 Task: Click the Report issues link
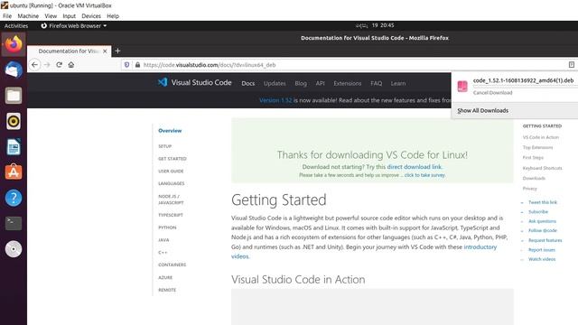coord(542,250)
